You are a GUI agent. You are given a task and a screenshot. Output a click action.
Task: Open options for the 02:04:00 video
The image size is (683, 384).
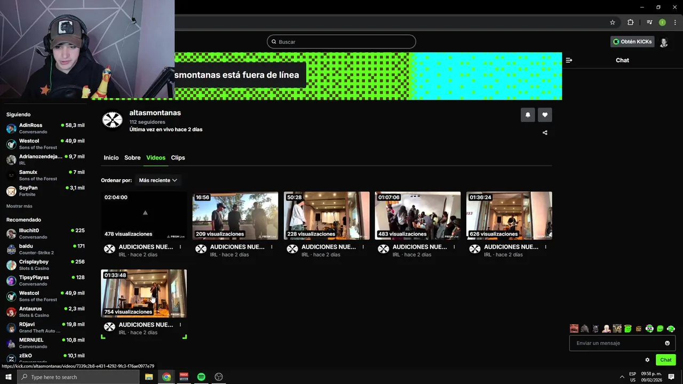180,247
